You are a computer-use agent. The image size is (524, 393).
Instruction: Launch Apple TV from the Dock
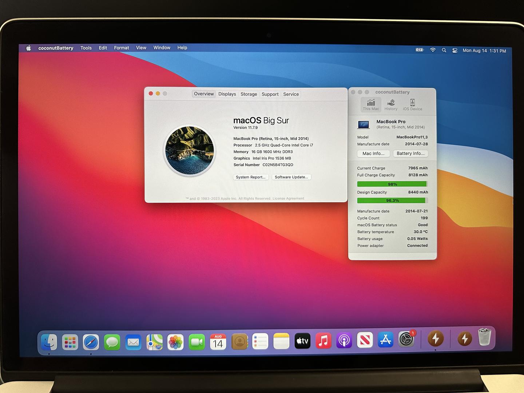pos(302,341)
